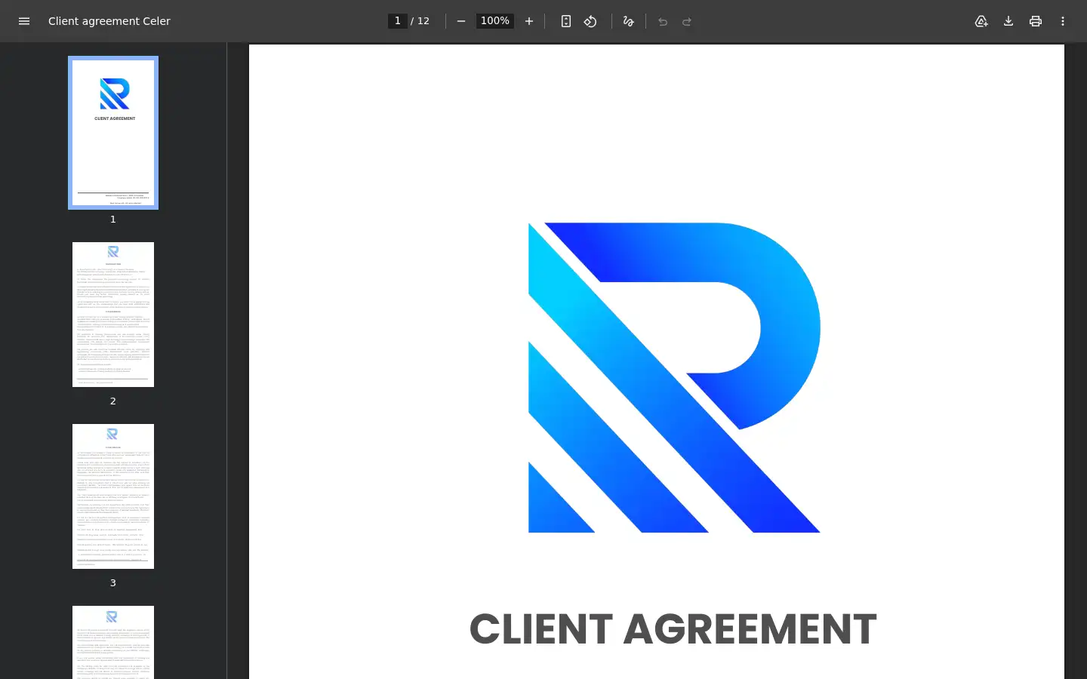Open page 3 thumbnail

[113, 496]
